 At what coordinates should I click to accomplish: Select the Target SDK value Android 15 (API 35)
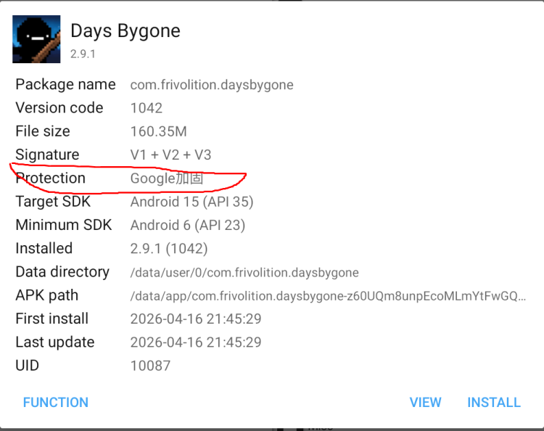192,202
